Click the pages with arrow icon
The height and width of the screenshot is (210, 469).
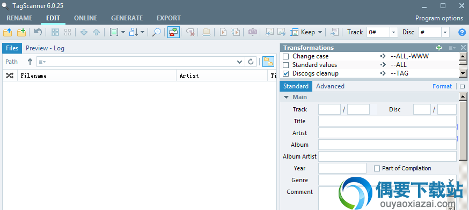tap(236, 32)
